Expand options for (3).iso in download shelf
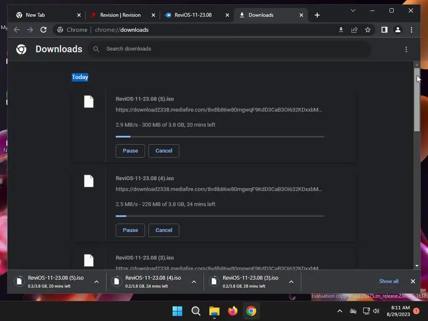This screenshot has width=428, height=321. click(x=291, y=282)
